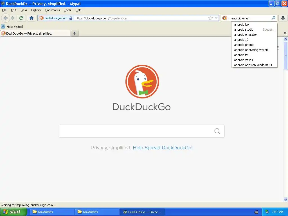The height and width of the screenshot is (216, 288).
Task: Select 'android vs ios' suggestion
Action: pyautogui.click(x=254, y=60)
